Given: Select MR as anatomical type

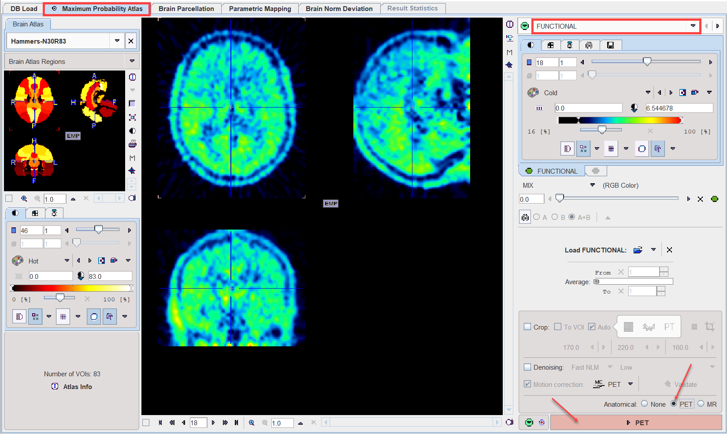Looking at the screenshot, I should coord(701,404).
